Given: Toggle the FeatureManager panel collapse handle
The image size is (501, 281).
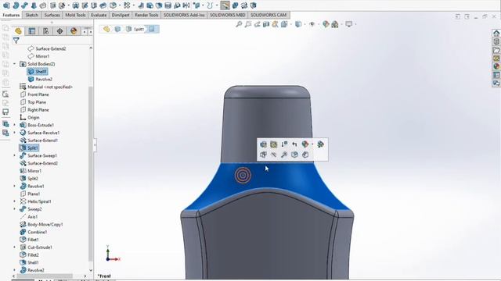Looking at the screenshot, I should 95,145.
